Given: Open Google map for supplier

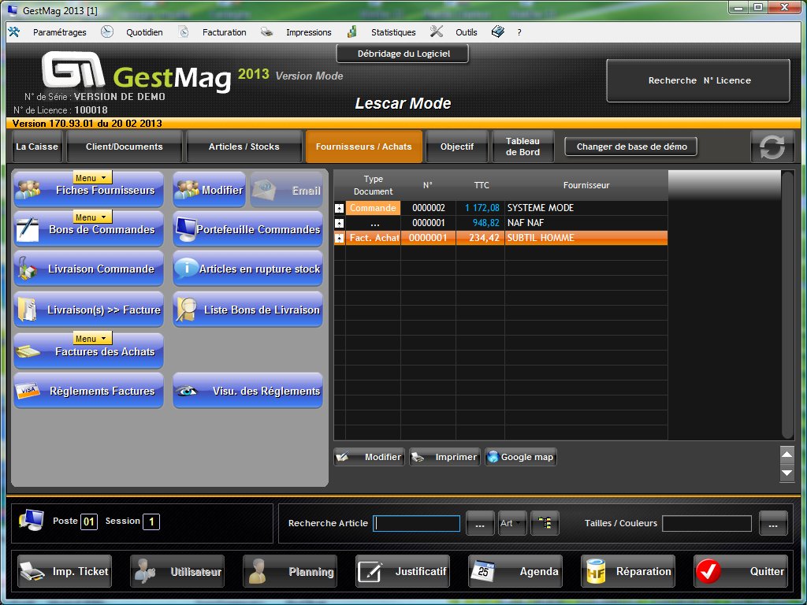Looking at the screenshot, I should (520, 457).
